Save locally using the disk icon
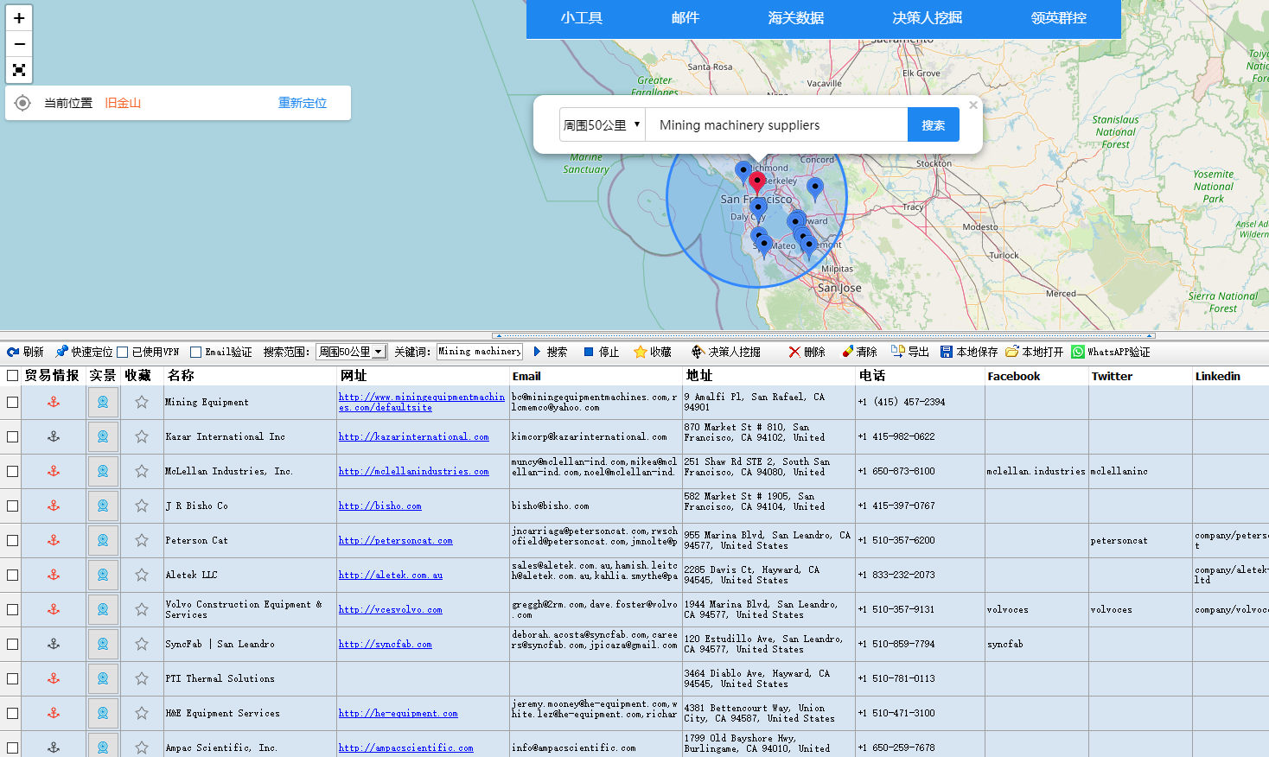This screenshot has width=1269, height=757. click(x=947, y=352)
